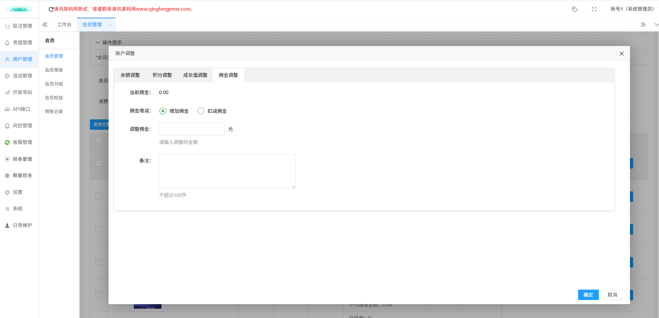Select the 增加佣金 radio option
This screenshot has width=659, height=318.
point(163,111)
